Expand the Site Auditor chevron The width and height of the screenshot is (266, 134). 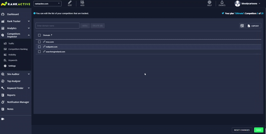tap(29, 74)
